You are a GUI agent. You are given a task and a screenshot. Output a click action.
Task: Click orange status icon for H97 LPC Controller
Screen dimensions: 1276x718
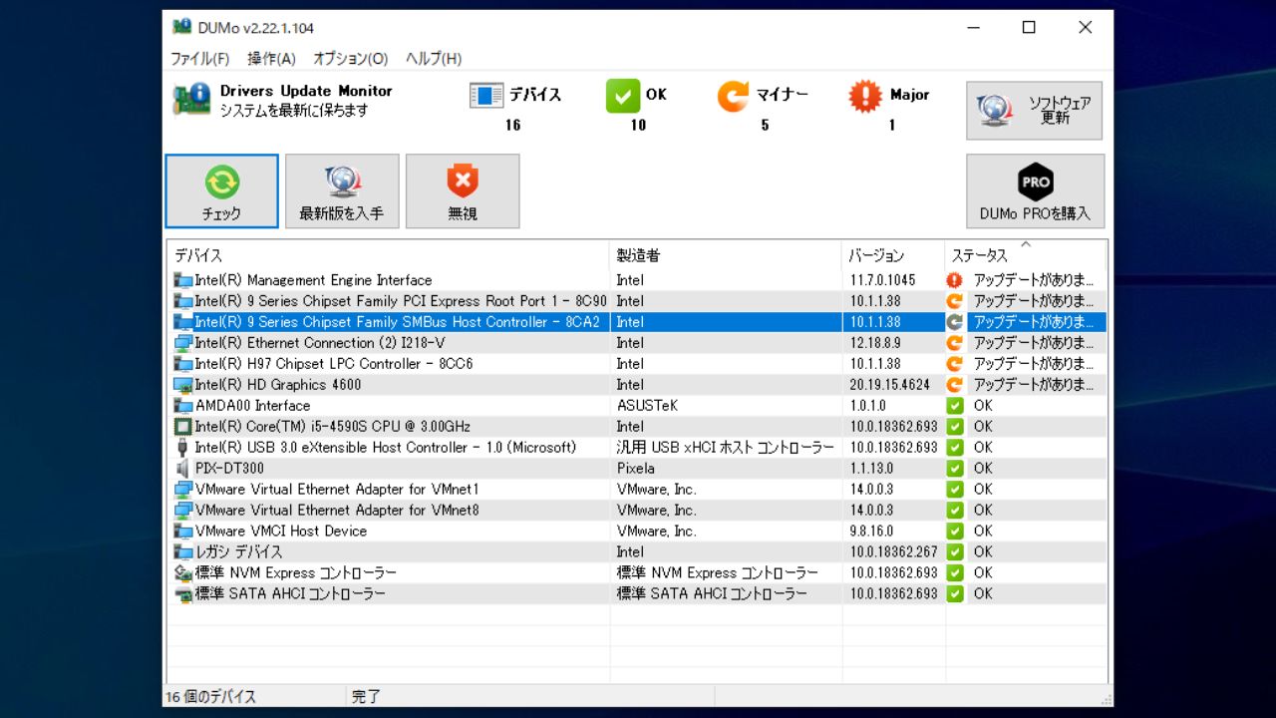click(x=955, y=364)
